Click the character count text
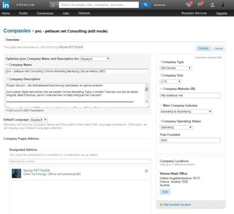The width and height of the screenshot is (234, 214). tap(25, 110)
